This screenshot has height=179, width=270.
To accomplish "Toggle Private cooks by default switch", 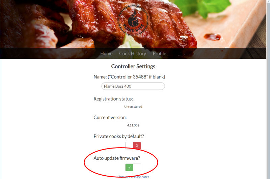I will coord(133,146).
